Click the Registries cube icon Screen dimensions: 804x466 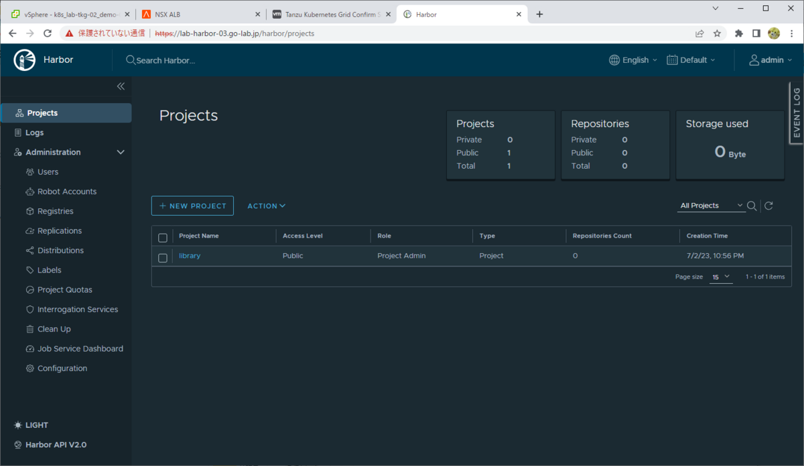(30, 211)
